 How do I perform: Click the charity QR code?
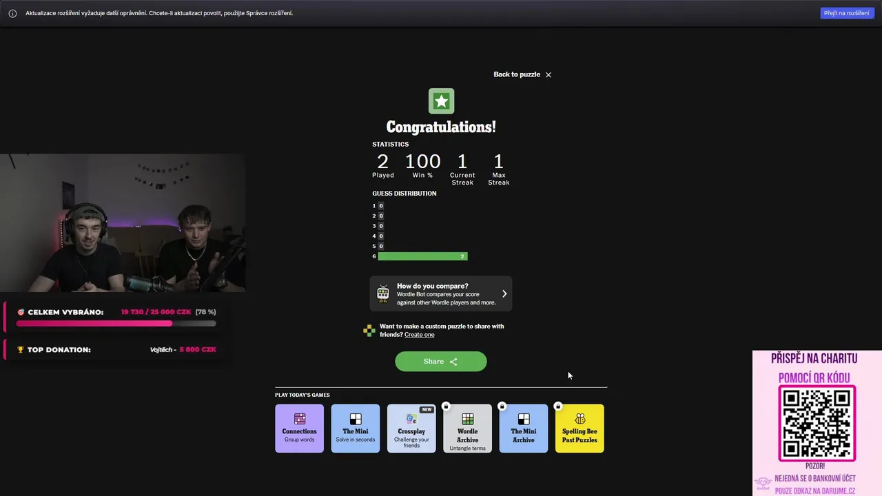point(817,423)
